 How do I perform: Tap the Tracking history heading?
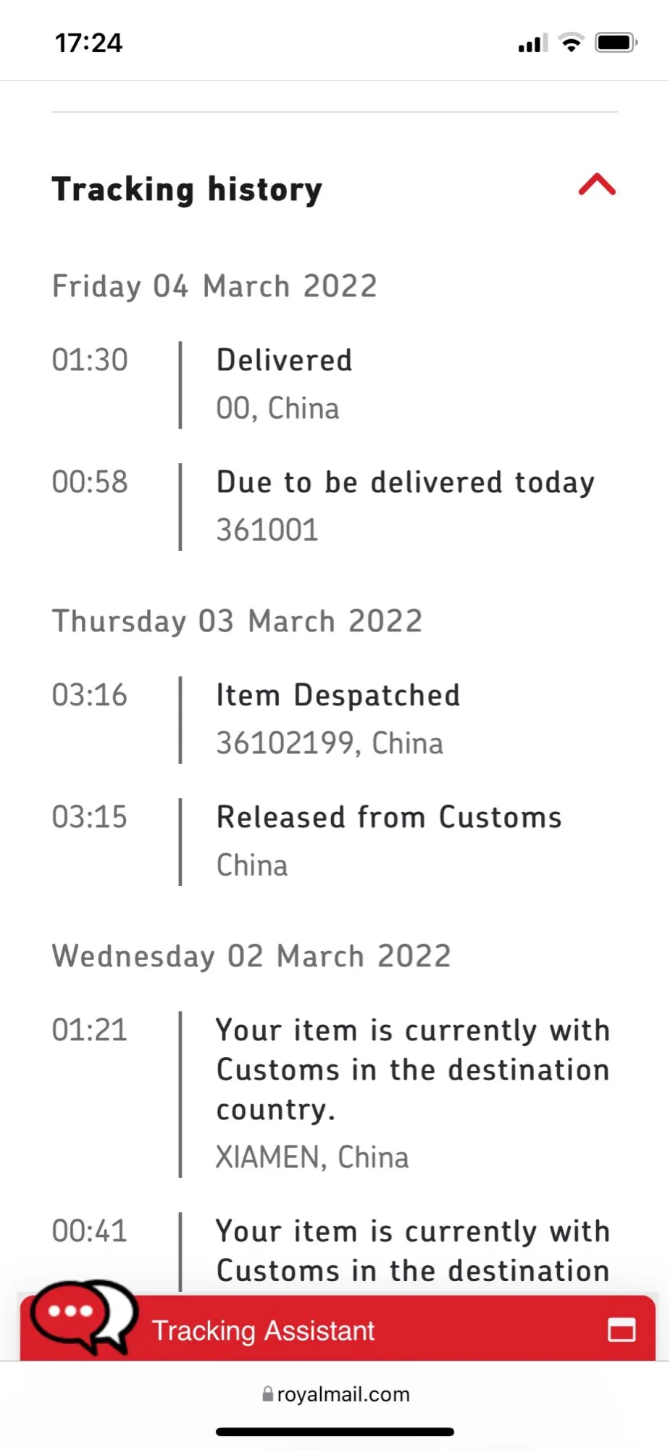(x=187, y=189)
